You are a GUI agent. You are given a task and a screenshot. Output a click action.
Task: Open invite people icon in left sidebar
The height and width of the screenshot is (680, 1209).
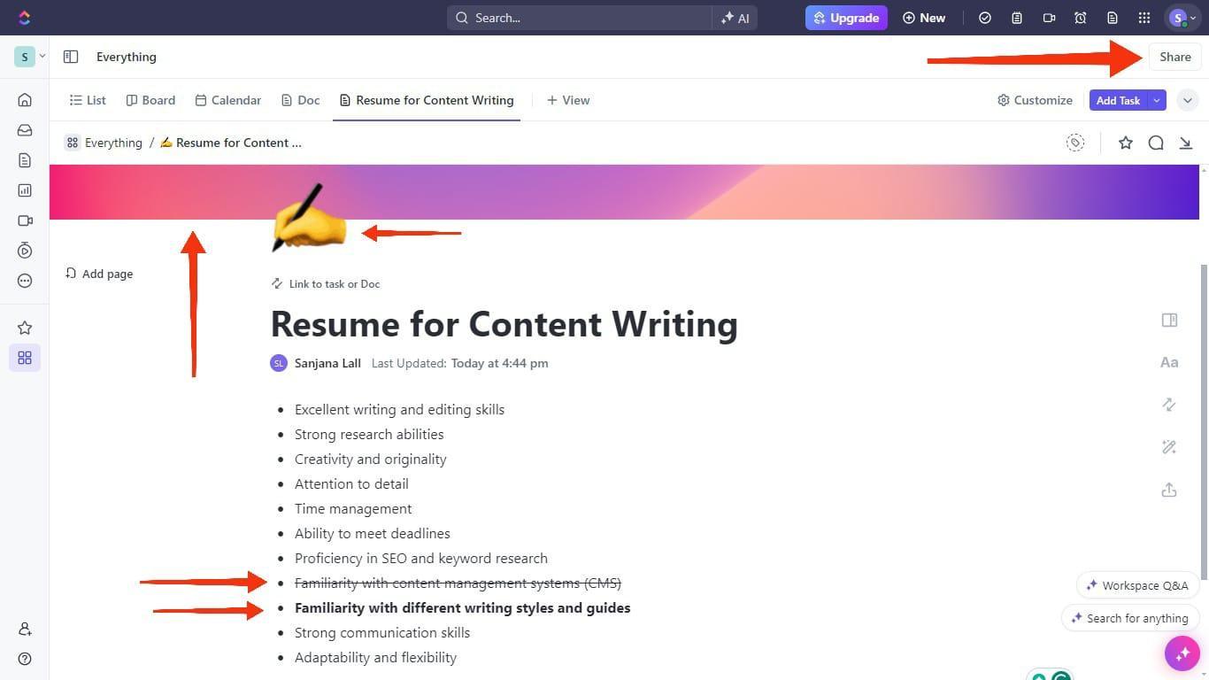pyautogui.click(x=25, y=629)
